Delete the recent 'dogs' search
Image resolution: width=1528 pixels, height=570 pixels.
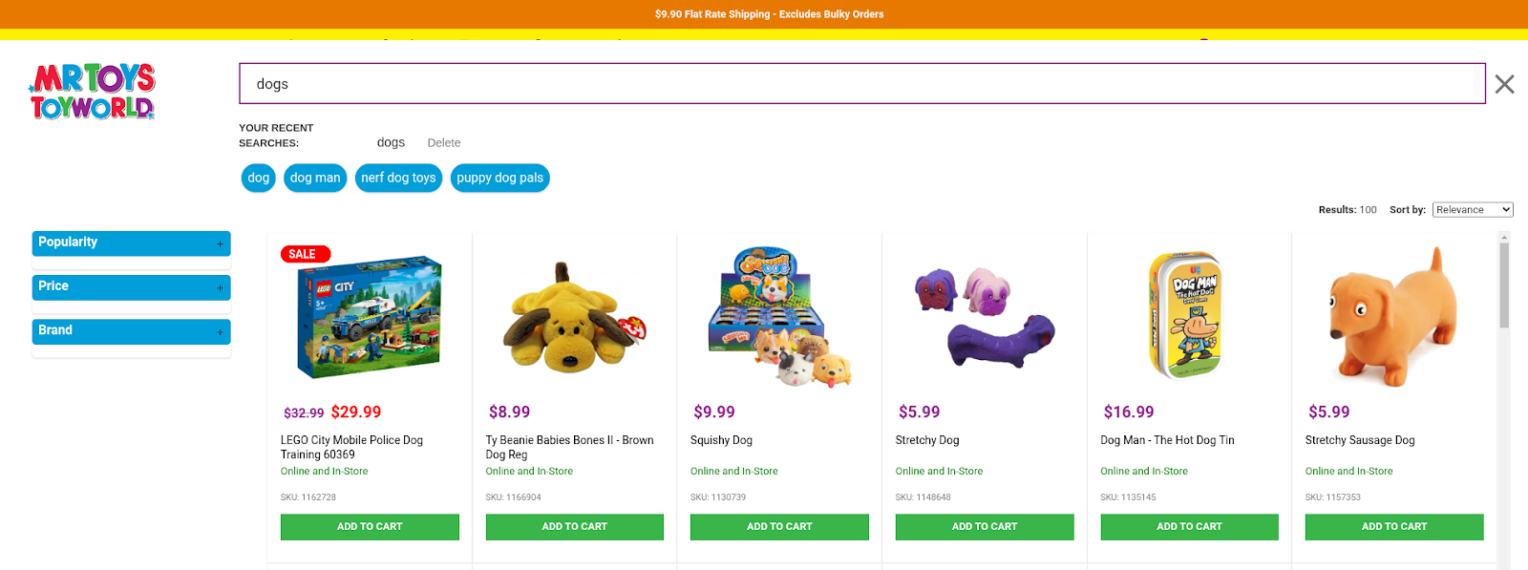point(443,143)
